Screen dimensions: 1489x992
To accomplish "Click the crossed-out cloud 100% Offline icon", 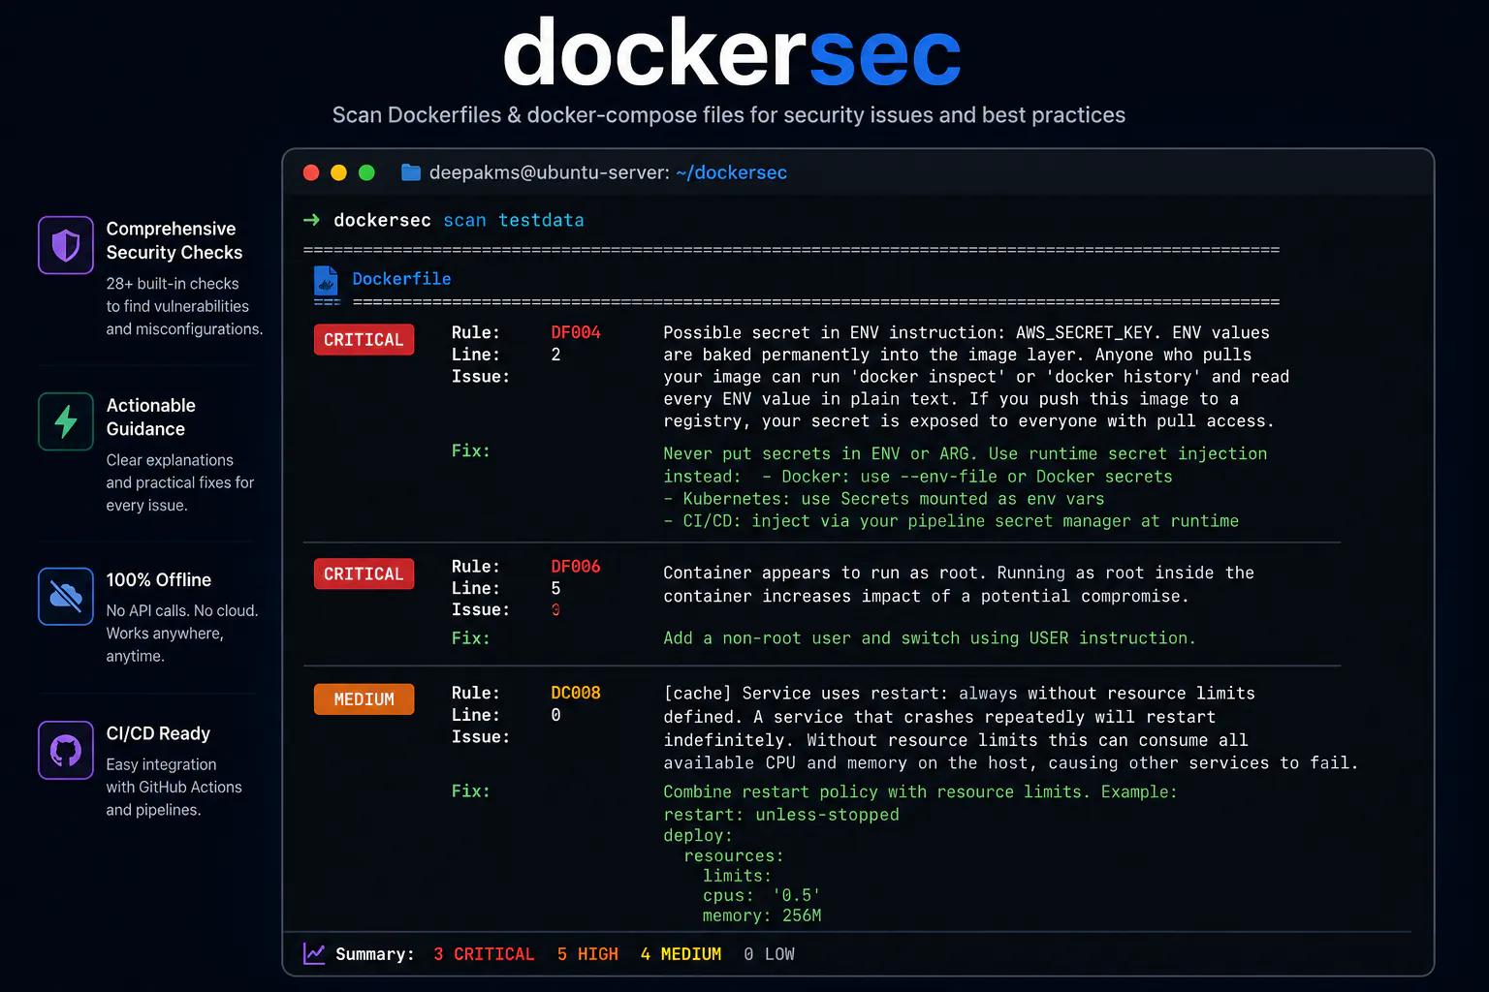I will pos(66,596).
